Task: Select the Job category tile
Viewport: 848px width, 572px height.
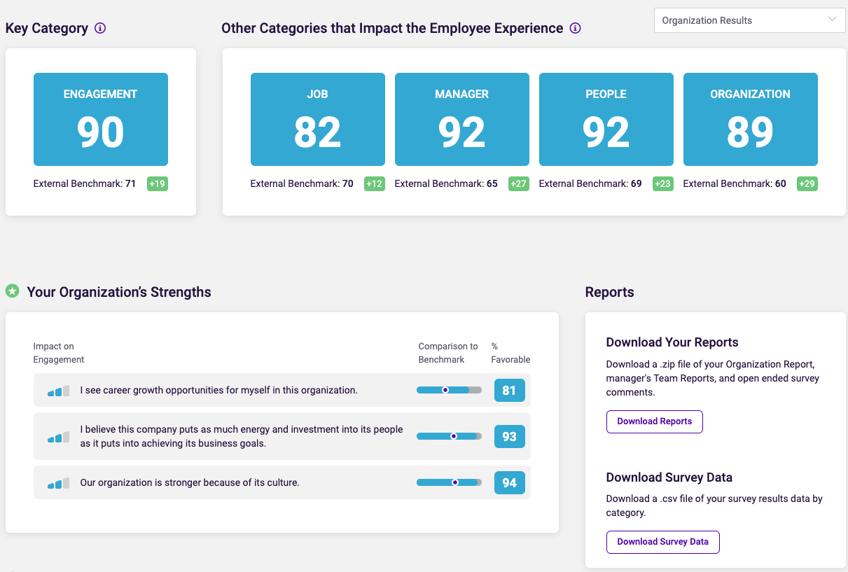Action: tap(317, 119)
